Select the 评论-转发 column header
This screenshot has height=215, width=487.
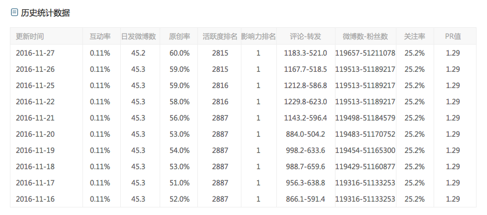coord(305,37)
